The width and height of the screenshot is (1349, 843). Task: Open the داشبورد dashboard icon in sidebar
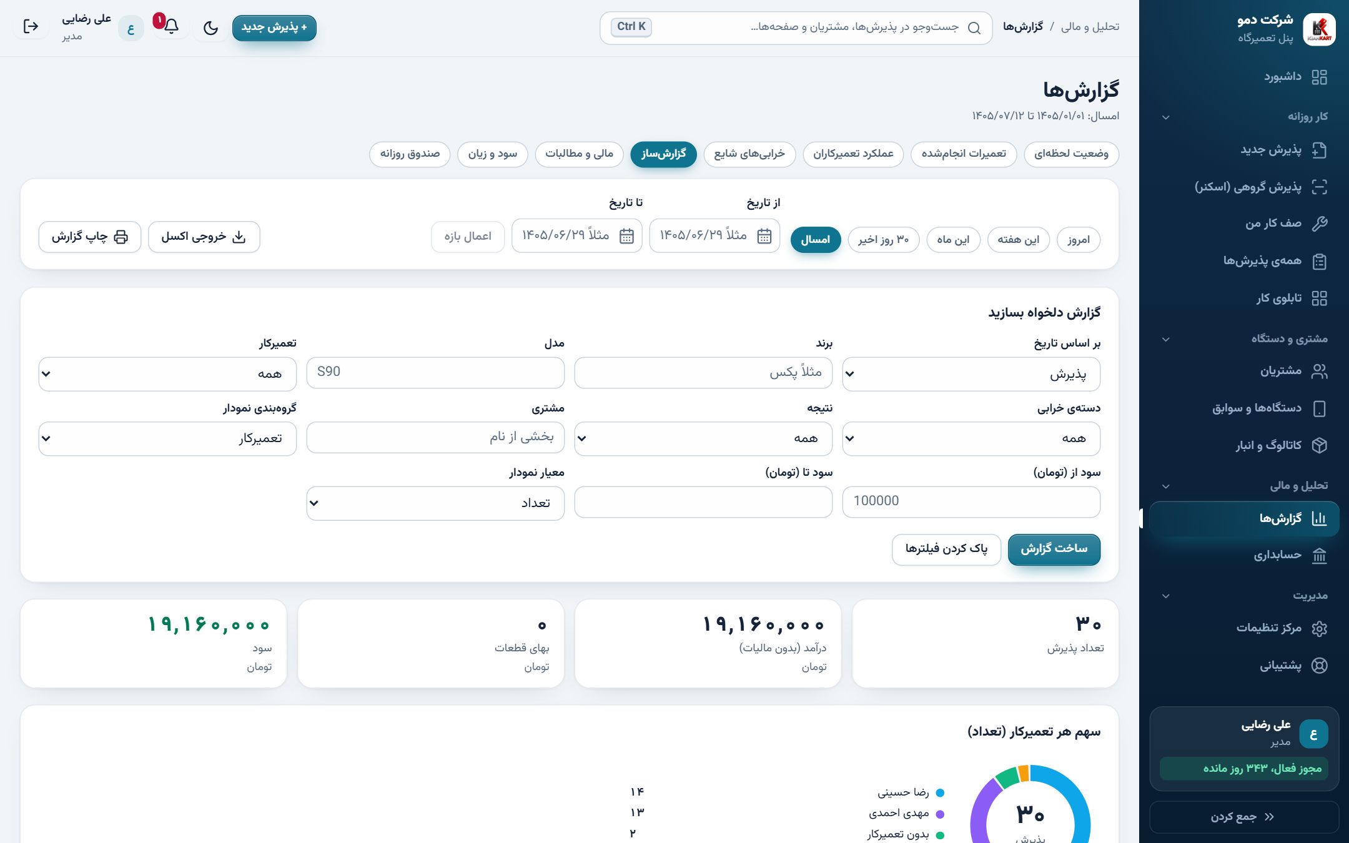pyautogui.click(x=1319, y=77)
